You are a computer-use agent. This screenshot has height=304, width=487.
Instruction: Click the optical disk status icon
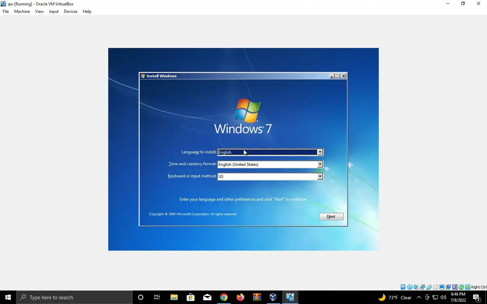coord(410,287)
